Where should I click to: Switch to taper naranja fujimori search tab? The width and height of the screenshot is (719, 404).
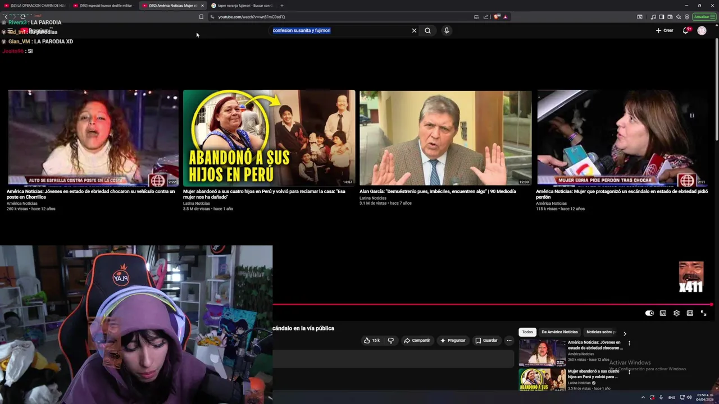point(243,6)
